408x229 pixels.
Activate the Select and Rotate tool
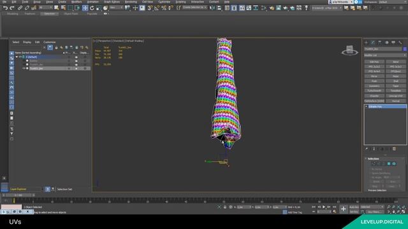click(x=92, y=8)
